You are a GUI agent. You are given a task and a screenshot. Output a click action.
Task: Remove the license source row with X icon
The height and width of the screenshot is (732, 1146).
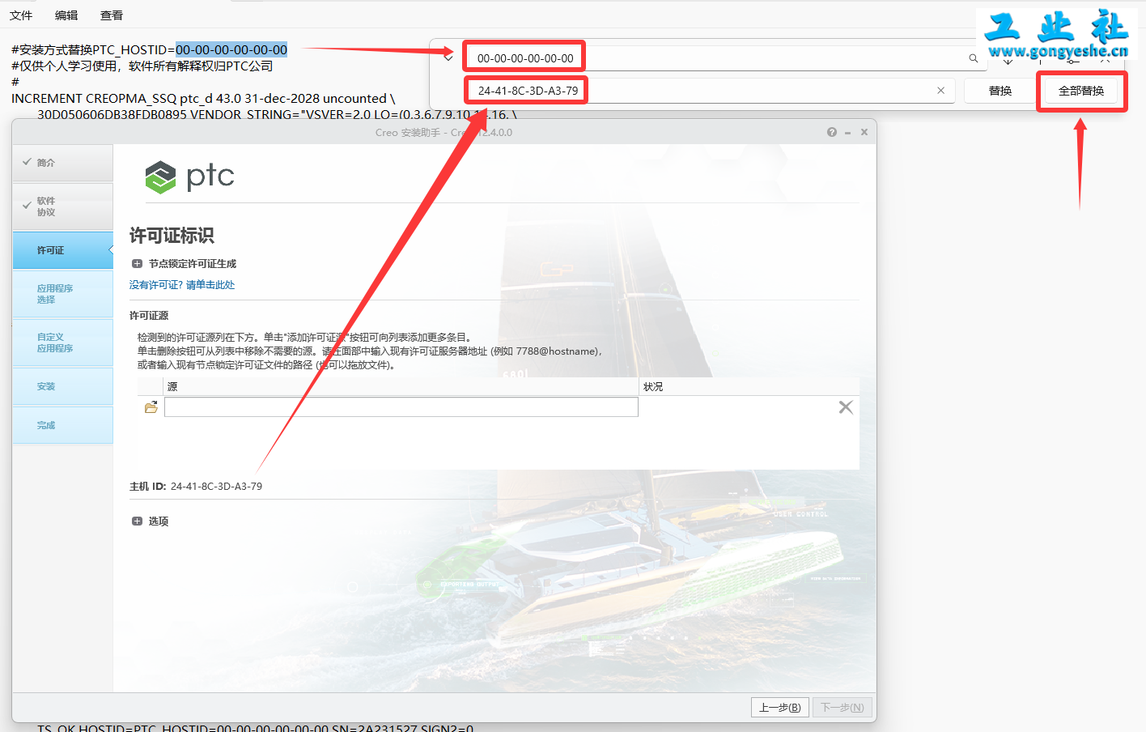click(846, 407)
